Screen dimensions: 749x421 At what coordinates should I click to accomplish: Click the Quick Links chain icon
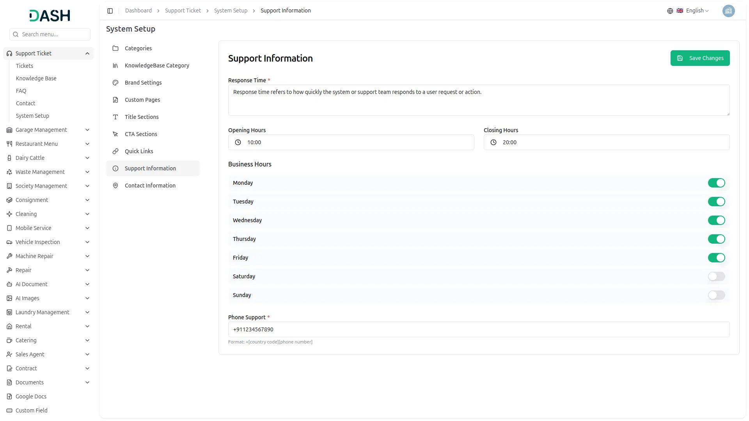point(115,151)
